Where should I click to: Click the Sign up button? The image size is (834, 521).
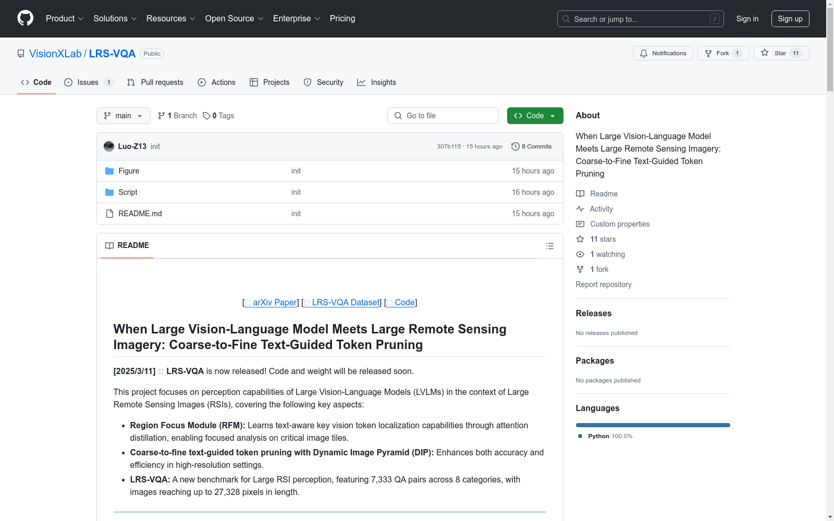pyautogui.click(x=790, y=19)
